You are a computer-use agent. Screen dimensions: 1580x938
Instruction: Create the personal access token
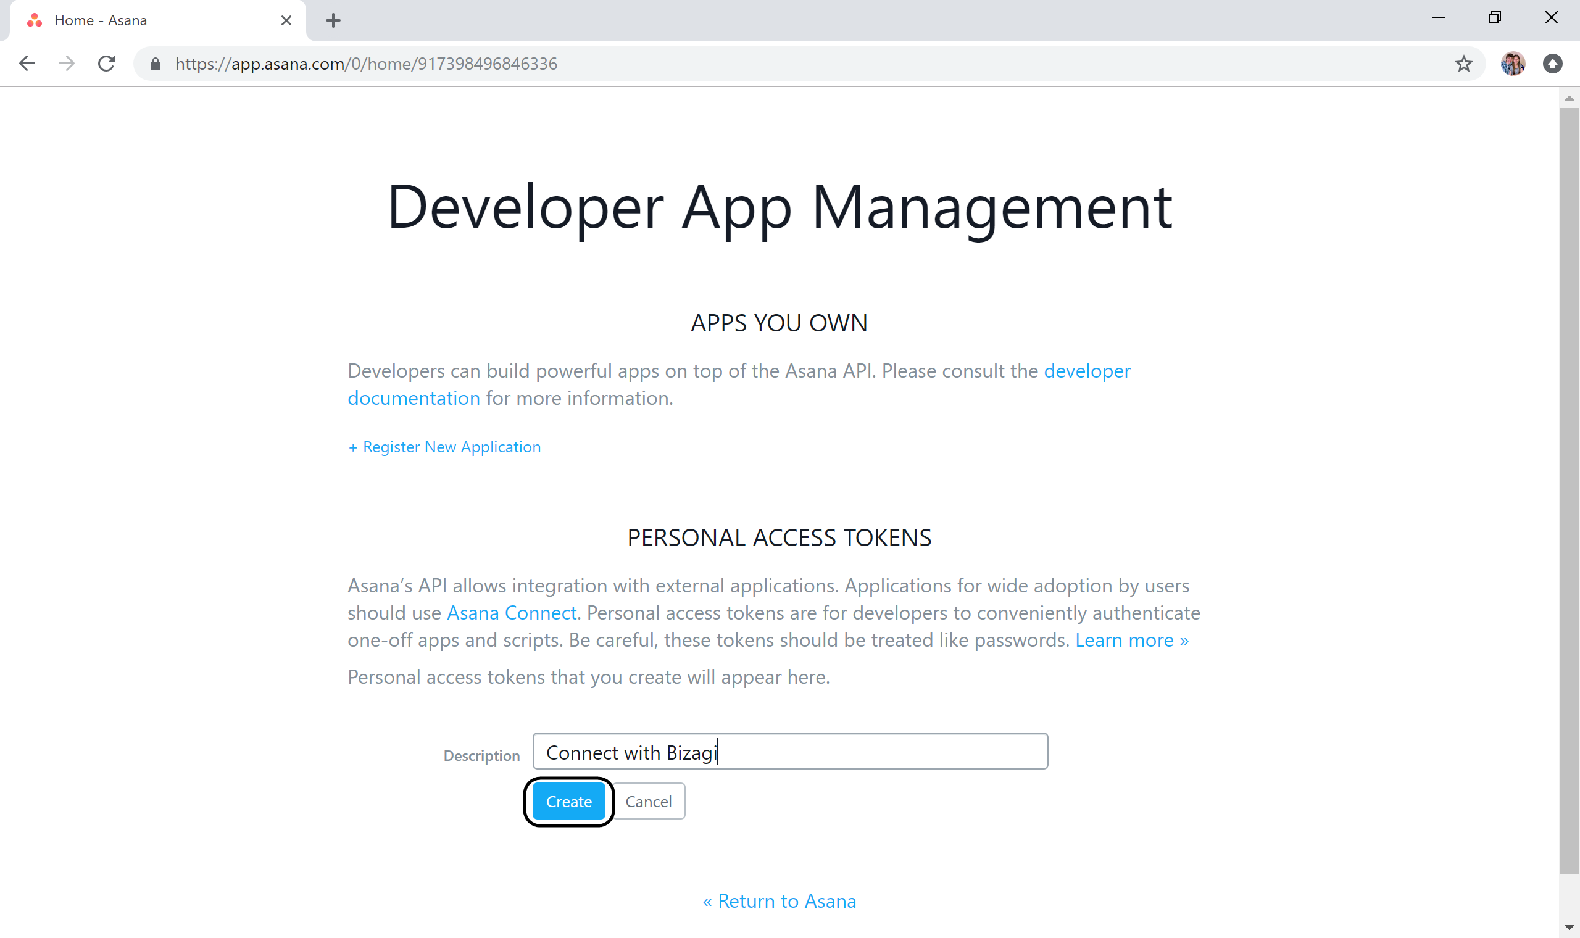click(569, 802)
